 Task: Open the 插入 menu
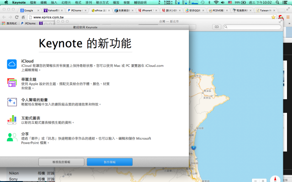tap(54, 2)
